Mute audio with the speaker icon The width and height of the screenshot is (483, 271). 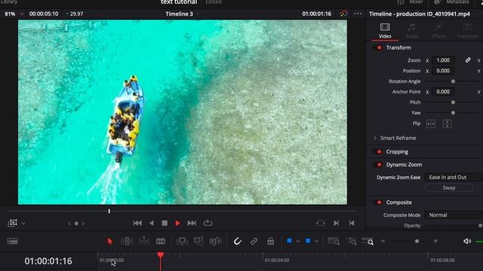click(x=467, y=241)
